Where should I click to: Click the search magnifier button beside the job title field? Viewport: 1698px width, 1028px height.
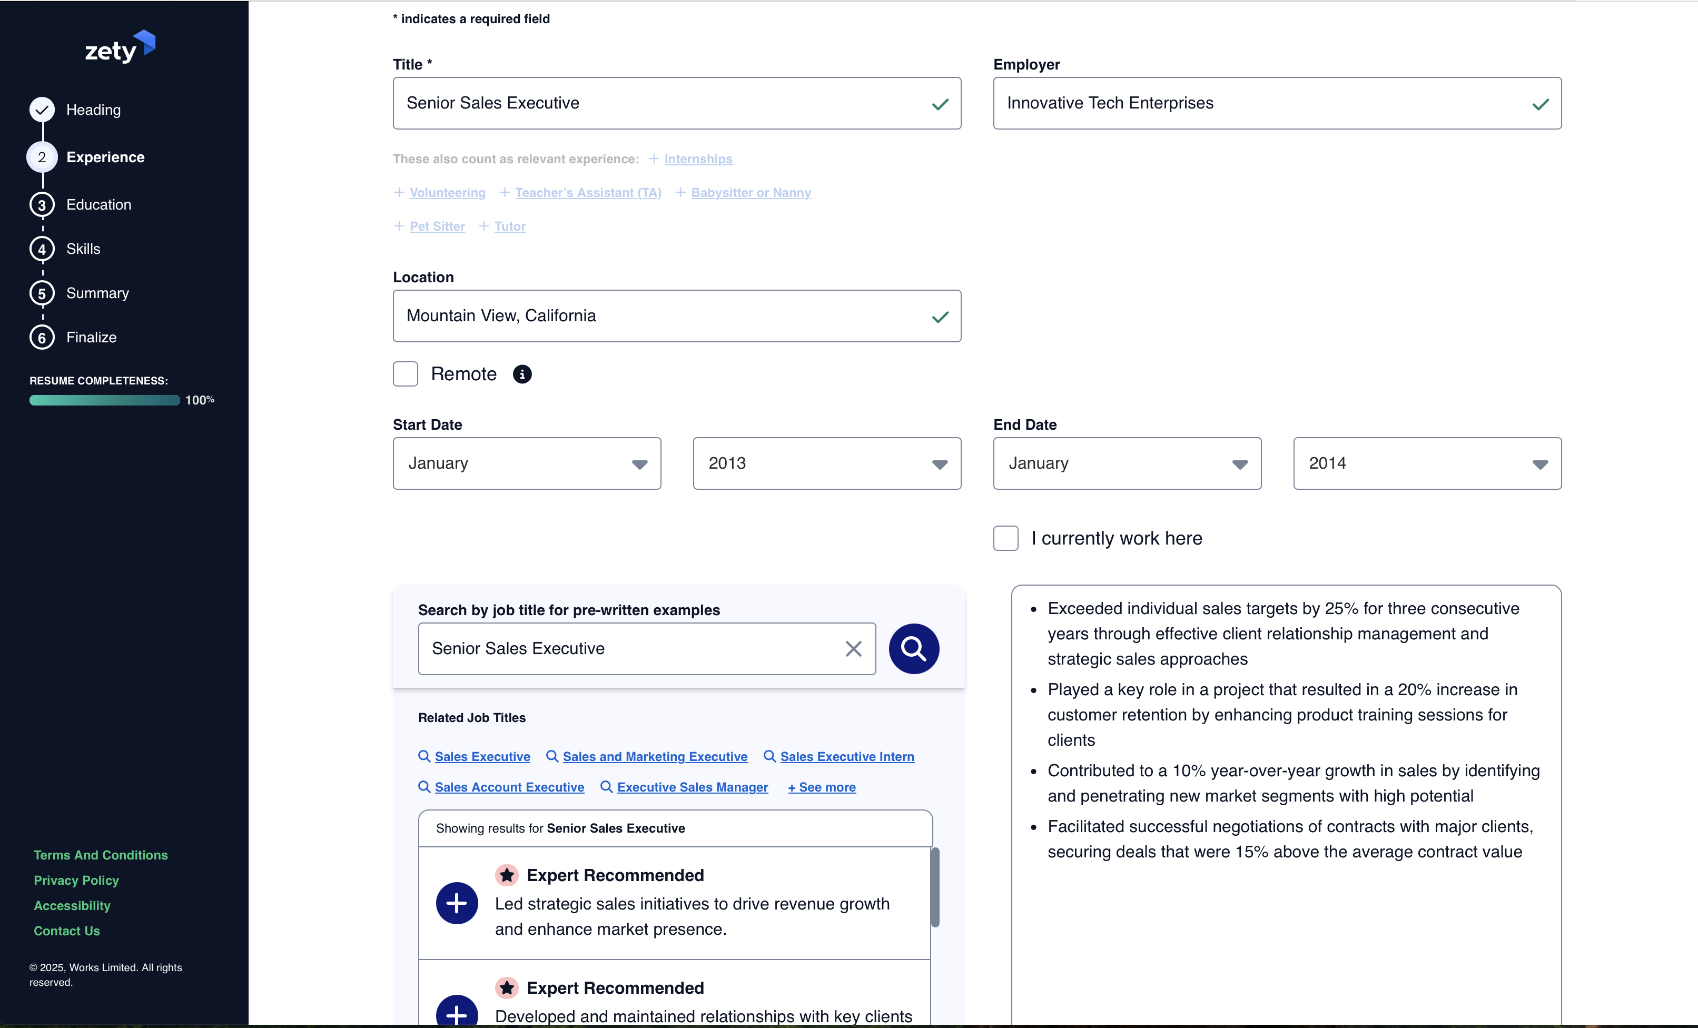[x=914, y=648]
